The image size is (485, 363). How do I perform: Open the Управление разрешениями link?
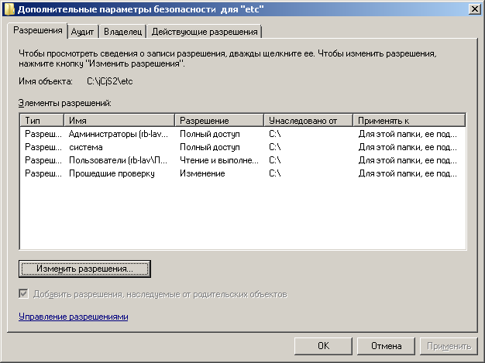(x=73, y=317)
